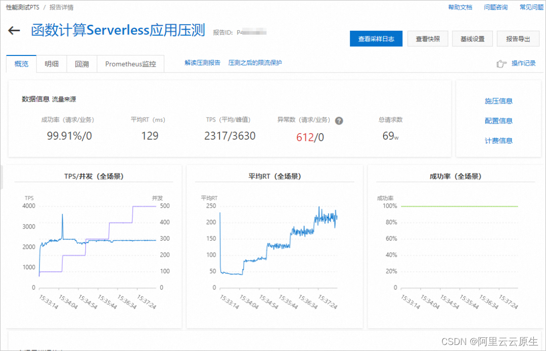546x351 pixels.
Task: Click the 查看快照 button
Action: pyautogui.click(x=428, y=38)
